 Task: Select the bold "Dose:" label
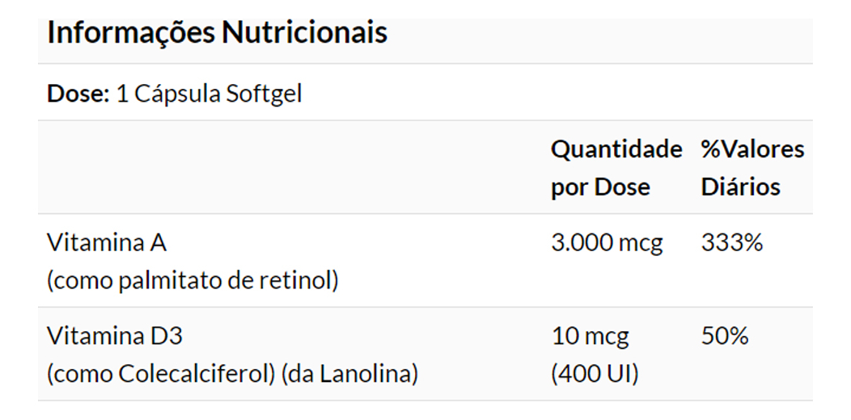(78, 94)
